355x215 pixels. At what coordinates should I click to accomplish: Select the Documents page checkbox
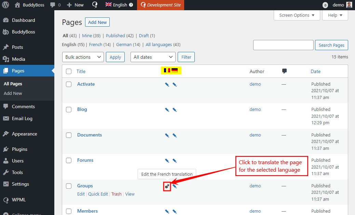pyautogui.click(x=69, y=135)
